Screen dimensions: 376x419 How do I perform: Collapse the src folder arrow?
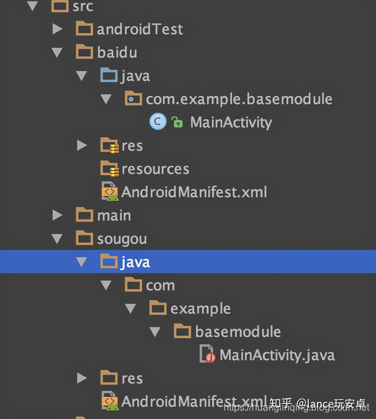coord(32,6)
